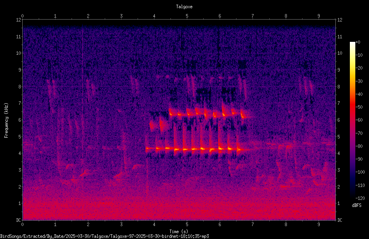Click the 0 second tick on bottom axis
The width and height of the screenshot is (369, 239).
22,225
